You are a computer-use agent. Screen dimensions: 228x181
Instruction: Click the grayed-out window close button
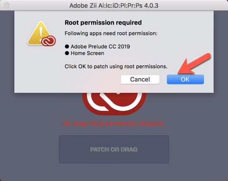[7, 5]
